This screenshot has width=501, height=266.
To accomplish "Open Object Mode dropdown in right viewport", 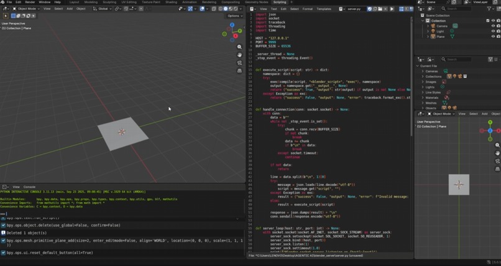I will (441, 114).
